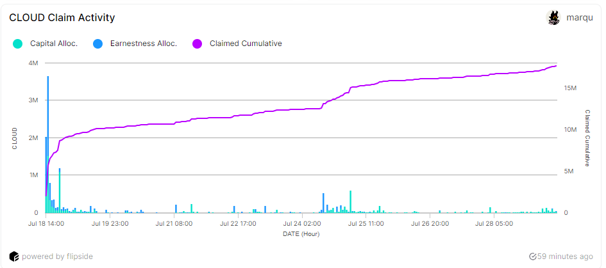The height and width of the screenshot is (268, 606).
Task: Click the Jul 24 02:00 x-axis label
Action: click(x=302, y=224)
